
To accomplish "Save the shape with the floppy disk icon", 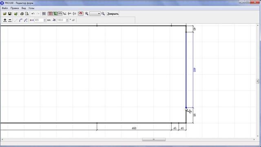I will (10, 13).
